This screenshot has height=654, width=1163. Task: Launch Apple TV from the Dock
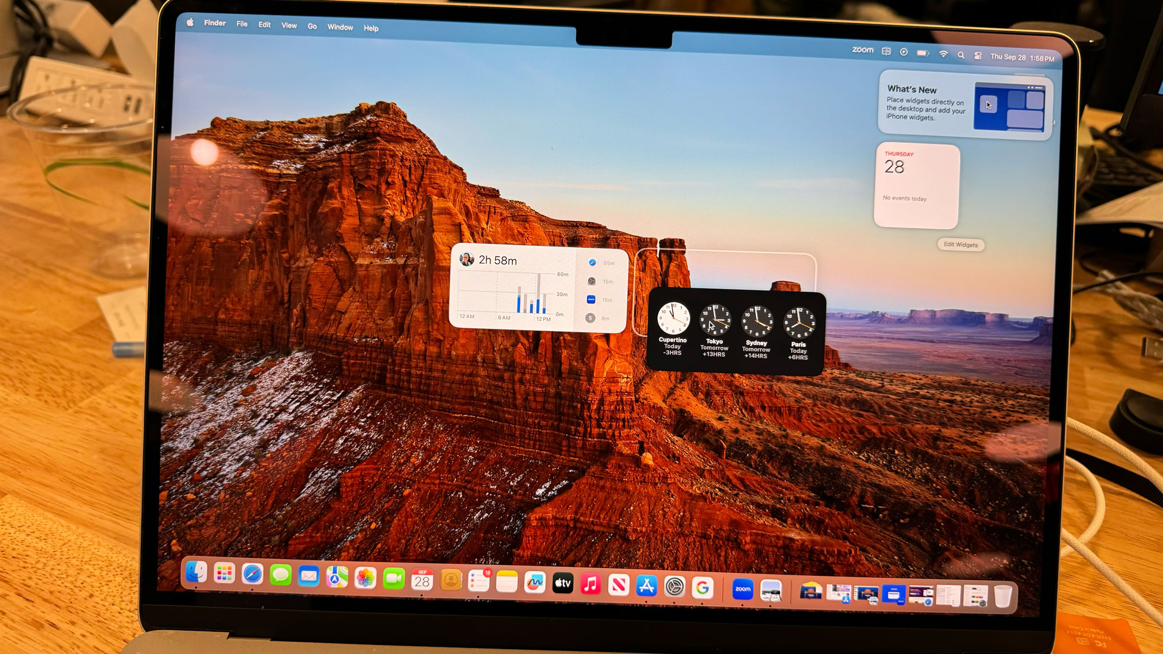(x=563, y=584)
